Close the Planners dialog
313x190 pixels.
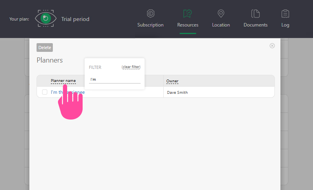272,46
